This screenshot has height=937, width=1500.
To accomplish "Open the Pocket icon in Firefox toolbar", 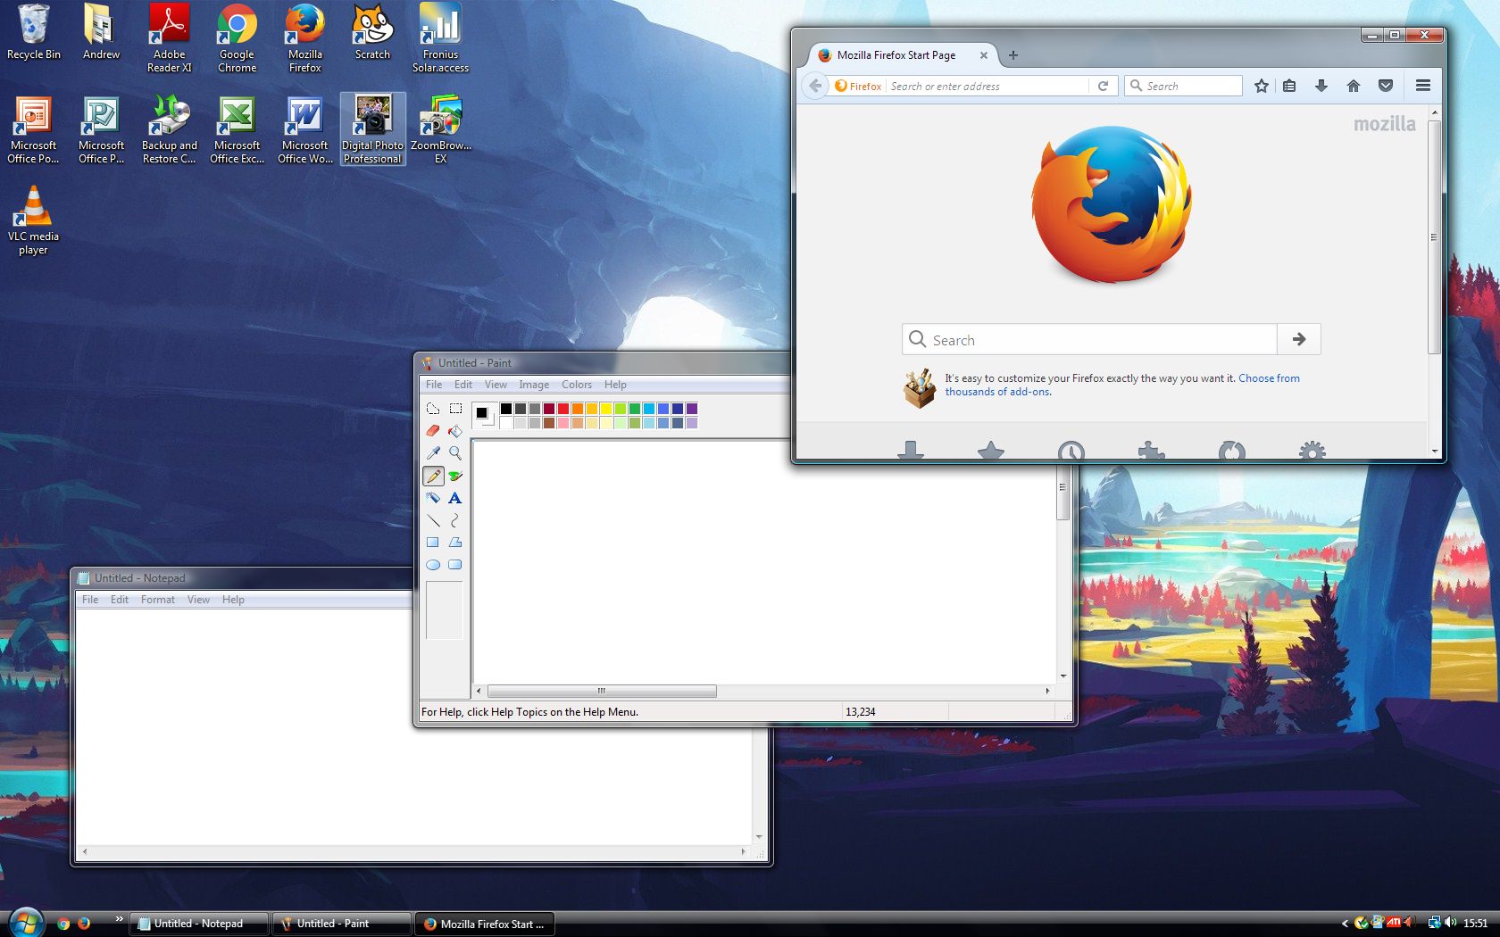I will tap(1386, 86).
